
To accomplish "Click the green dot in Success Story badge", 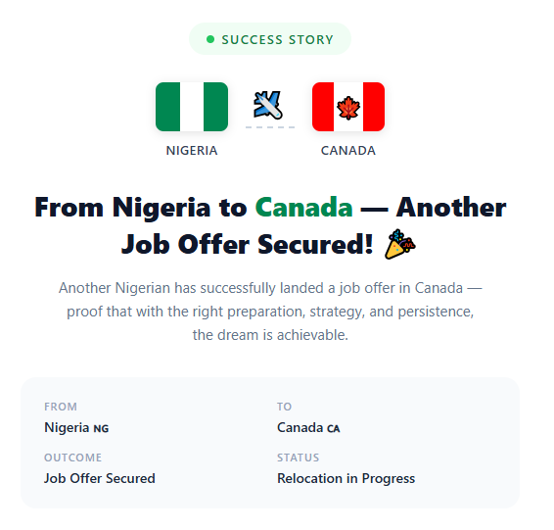I will [x=210, y=39].
